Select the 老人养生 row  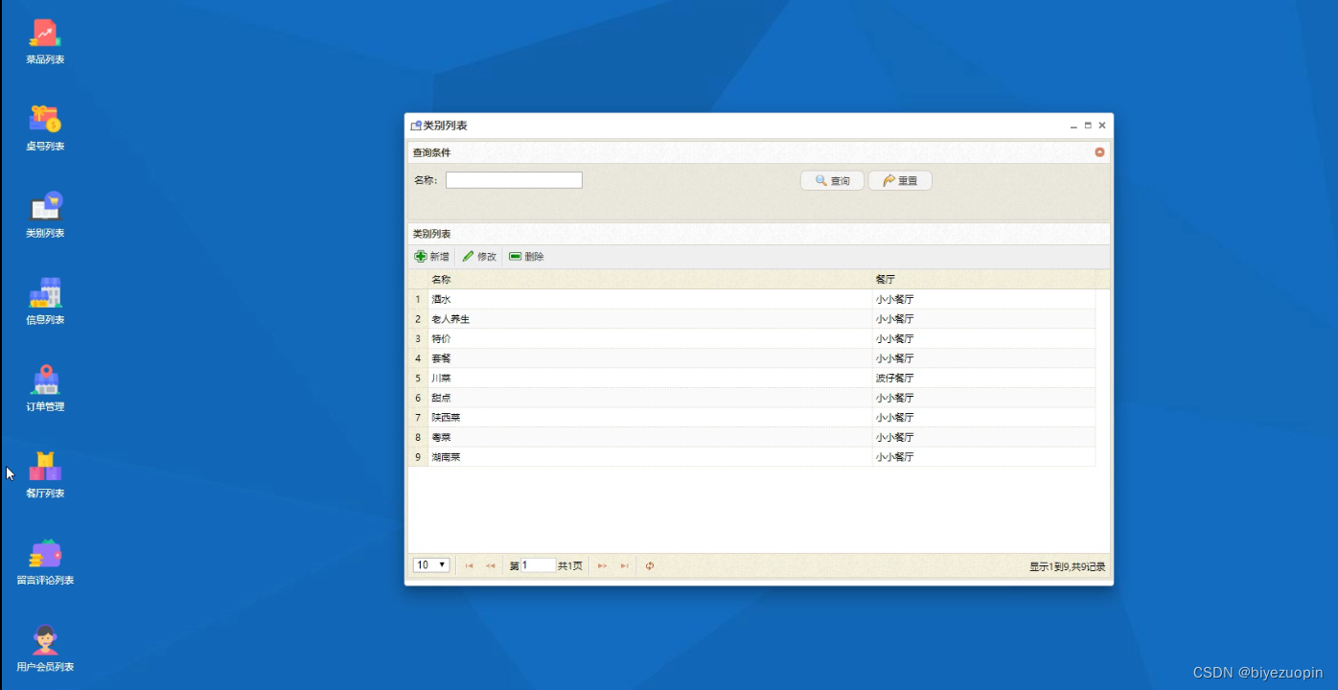click(x=751, y=319)
